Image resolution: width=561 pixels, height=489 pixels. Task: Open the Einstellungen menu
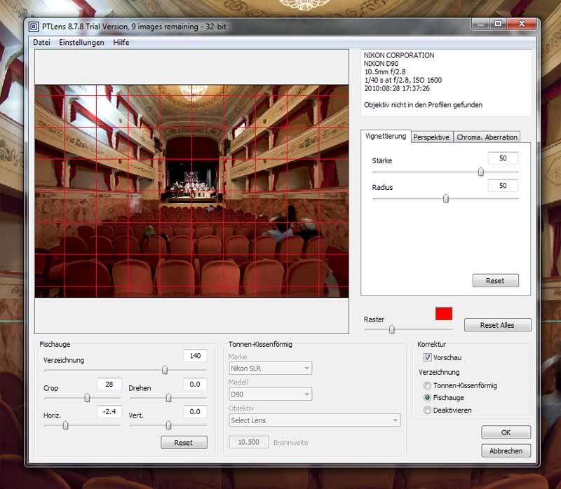coord(81,42)
